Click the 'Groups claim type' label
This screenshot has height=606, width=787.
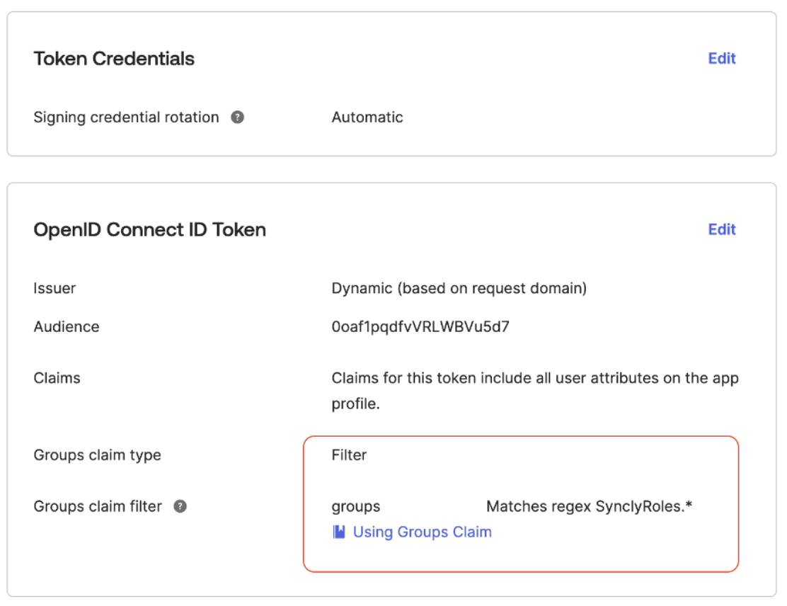98,455
